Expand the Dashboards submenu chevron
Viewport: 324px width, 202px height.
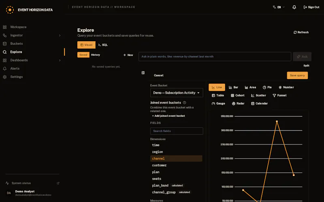coord(60,60)
